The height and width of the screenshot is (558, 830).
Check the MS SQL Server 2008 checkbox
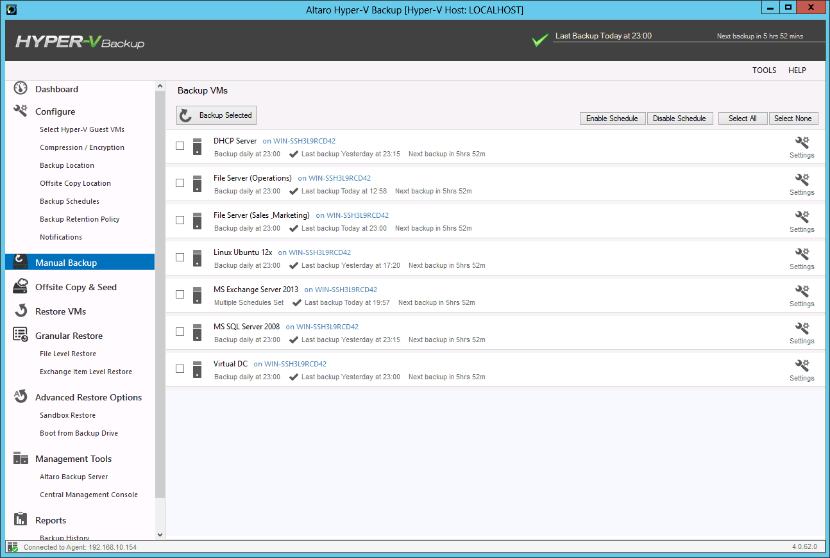(x=180, y=331)
